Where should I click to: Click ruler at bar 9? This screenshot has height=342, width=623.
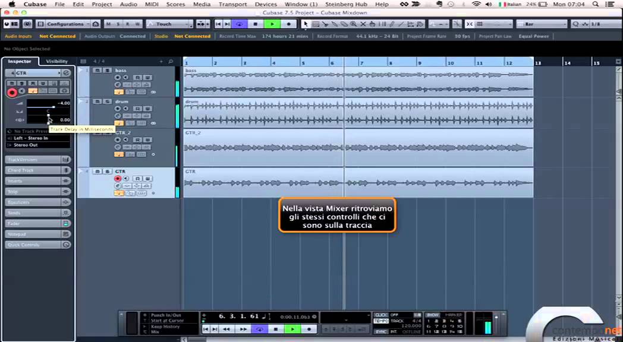click(420, 63)
